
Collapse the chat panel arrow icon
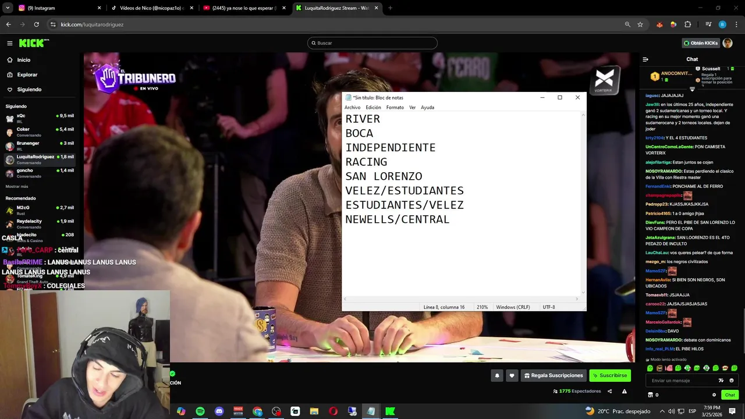click(645, 59)
